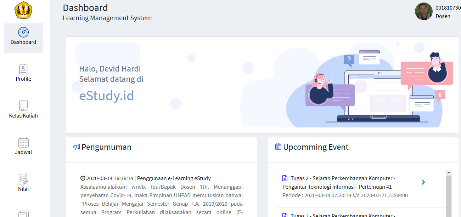Click the eStudy.id brand text in the banner
The width and height of the screenshot is (461, 217).
point(107,96)
